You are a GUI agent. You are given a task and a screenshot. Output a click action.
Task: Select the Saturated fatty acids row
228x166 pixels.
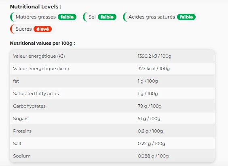112,93
